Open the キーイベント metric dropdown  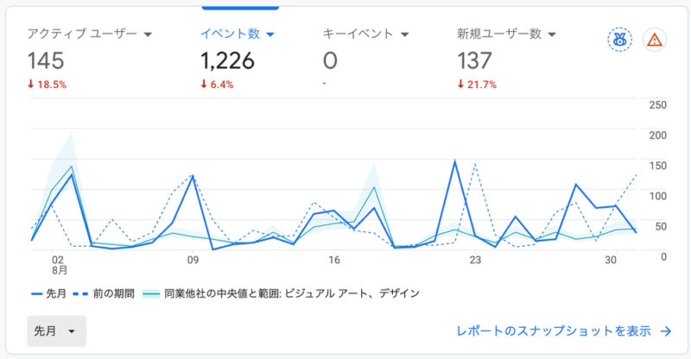tap(365, 34)
